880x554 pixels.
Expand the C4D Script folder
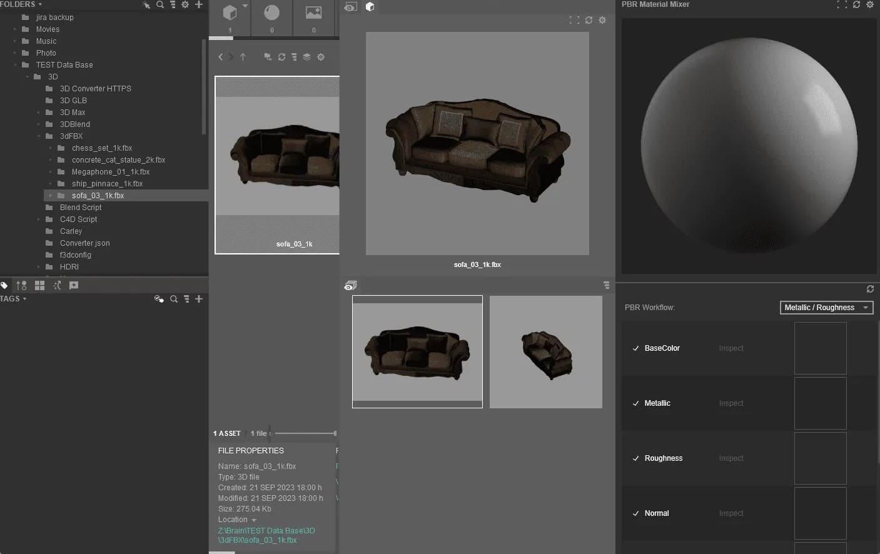(x=39, y=219)
